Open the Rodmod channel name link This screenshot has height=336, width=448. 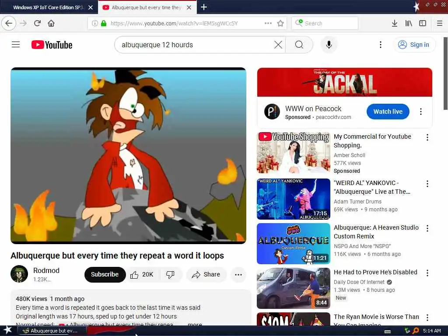tap(46, 270)
